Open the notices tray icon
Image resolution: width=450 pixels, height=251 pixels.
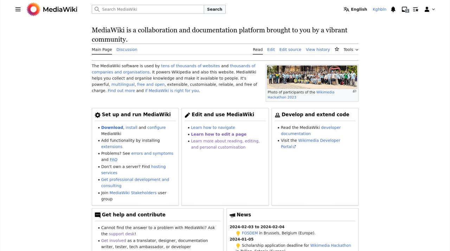[405, 9]
